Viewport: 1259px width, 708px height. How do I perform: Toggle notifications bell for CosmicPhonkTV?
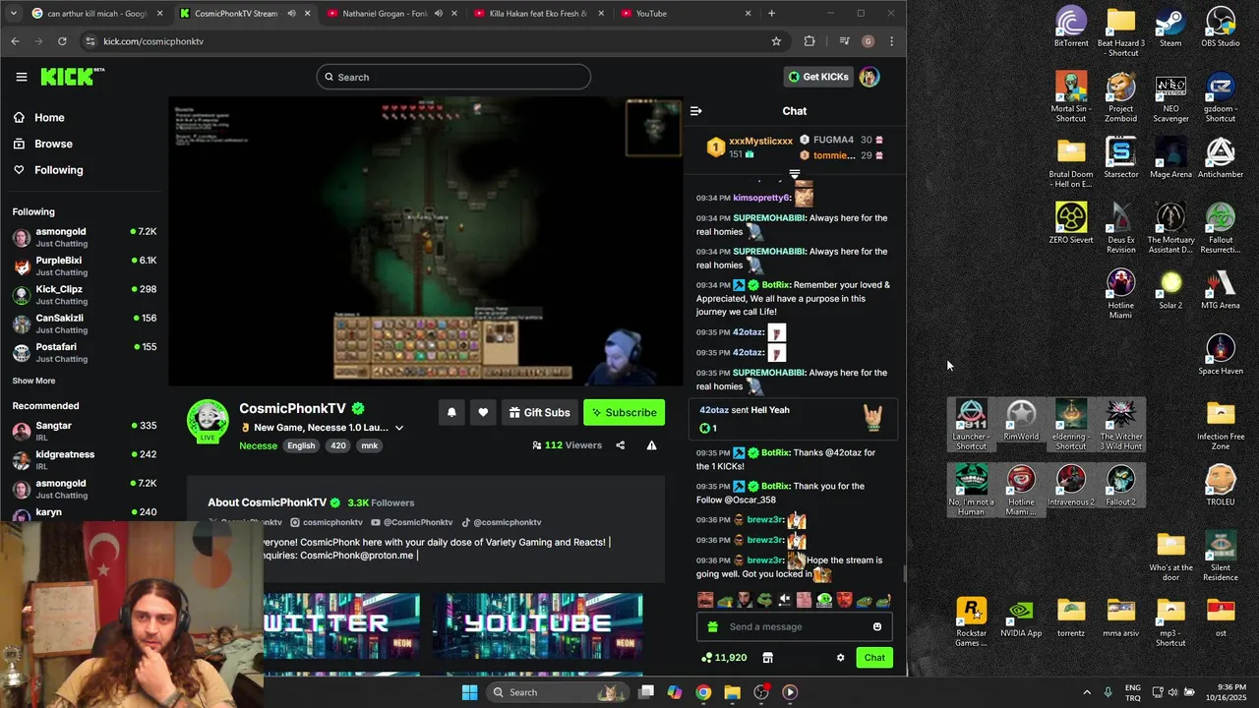pyautogui.click(x=451, y=413)
